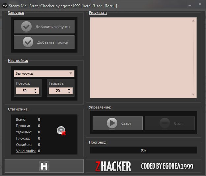Viewport: 206px width, 176px height.
Task: Click the Стоп button
Action: (x=170, y=123)
